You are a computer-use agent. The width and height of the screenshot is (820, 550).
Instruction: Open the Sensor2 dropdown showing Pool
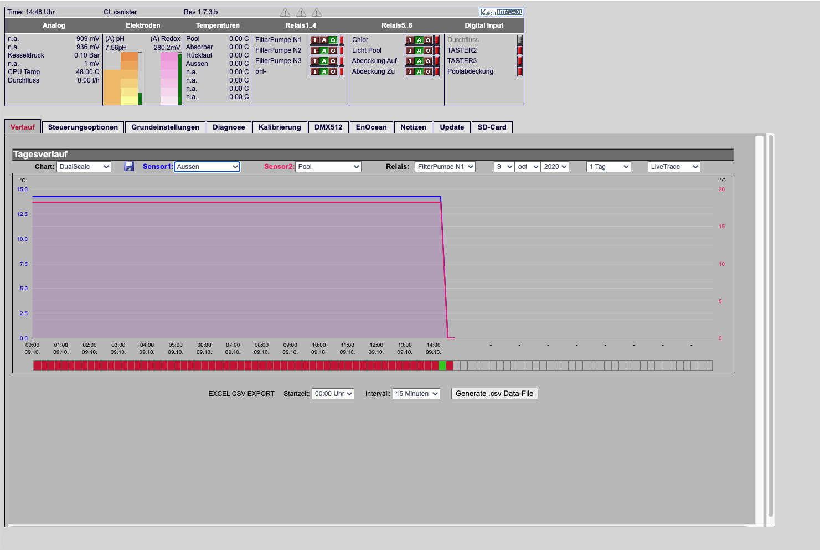point(328,167)
